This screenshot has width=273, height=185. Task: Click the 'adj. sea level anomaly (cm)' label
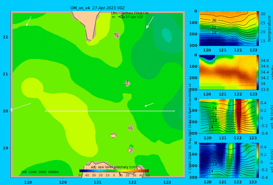coord(114,167)
